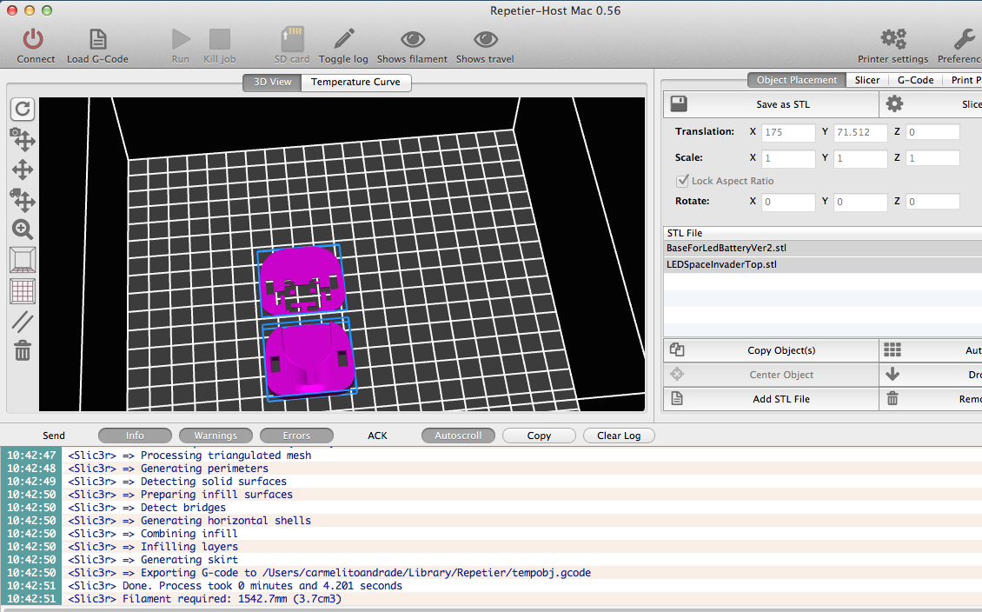Click the Remove object trash icon
This screenshot has width=982, height=612.
click(x=892, y=398)
